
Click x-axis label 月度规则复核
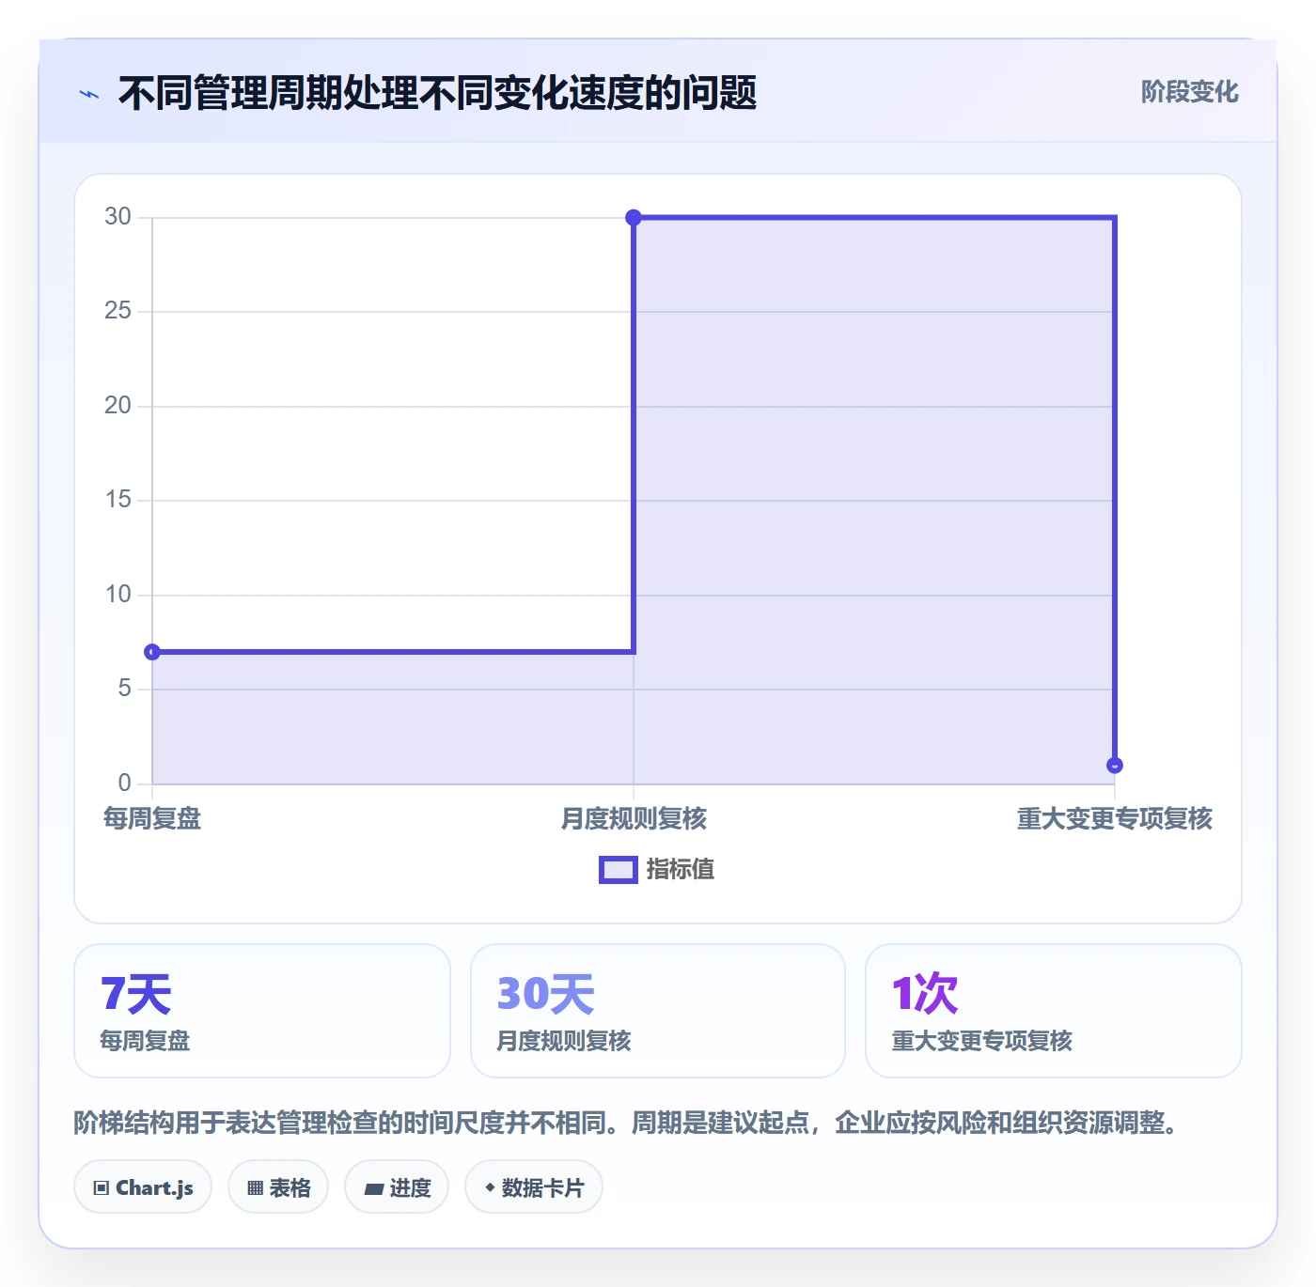click(x=634, y=819)
